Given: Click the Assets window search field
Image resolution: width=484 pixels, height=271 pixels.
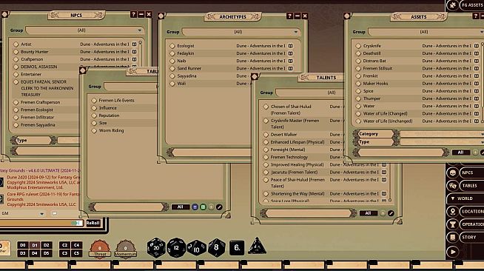Looking at the screenshot, I should tap(401, 153).
